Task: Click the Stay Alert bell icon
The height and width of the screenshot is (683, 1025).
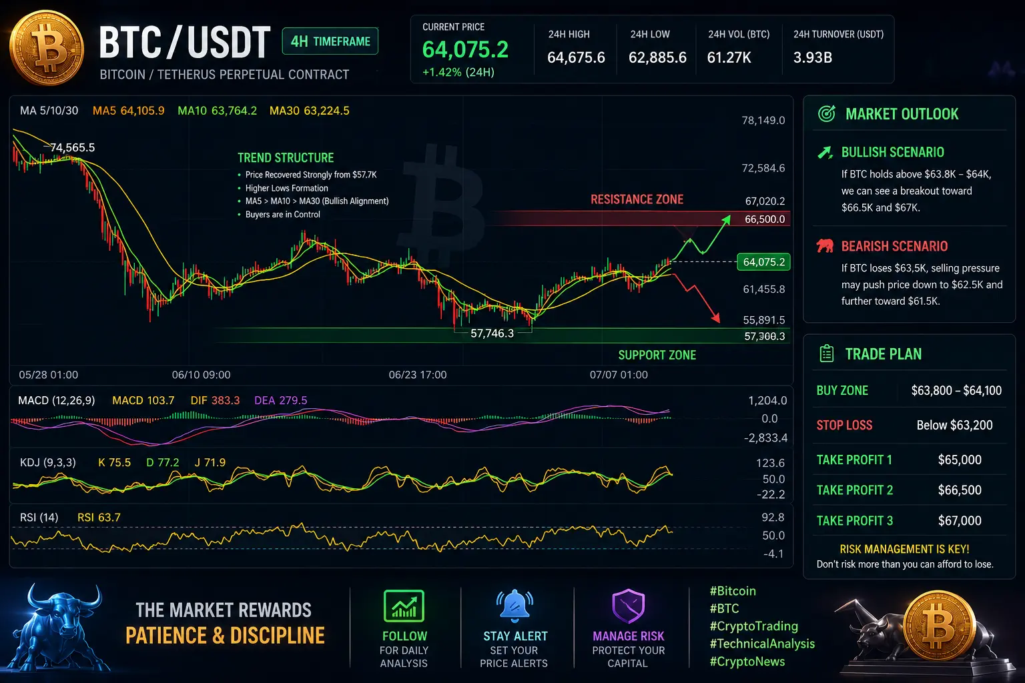Action: point(515,606)
